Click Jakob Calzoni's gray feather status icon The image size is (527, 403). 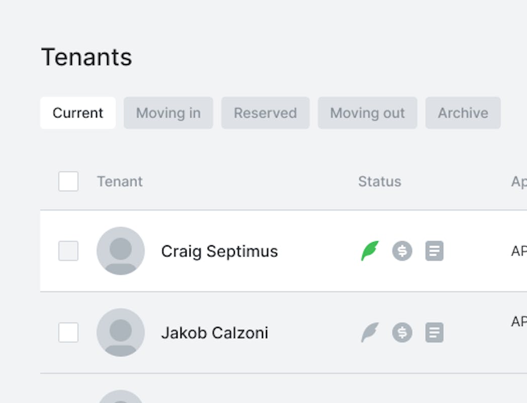coord(370,332)
